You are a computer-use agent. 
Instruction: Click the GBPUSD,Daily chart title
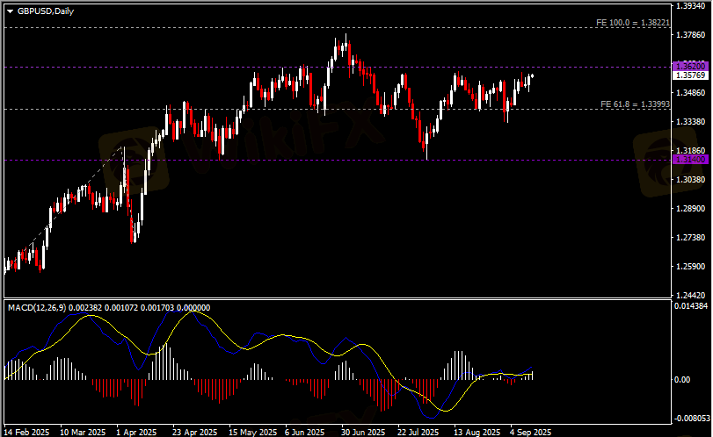pos(45,11)
